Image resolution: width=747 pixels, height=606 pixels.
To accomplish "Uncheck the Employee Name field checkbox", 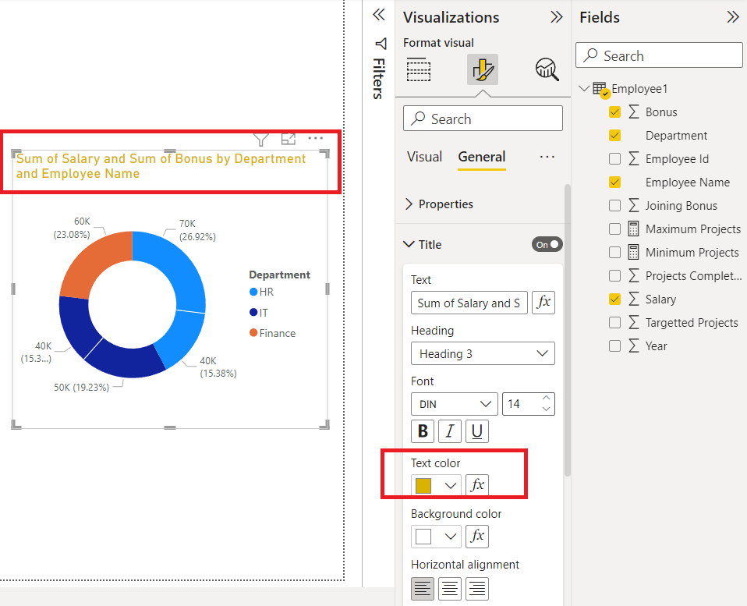I will click(614, 182).
